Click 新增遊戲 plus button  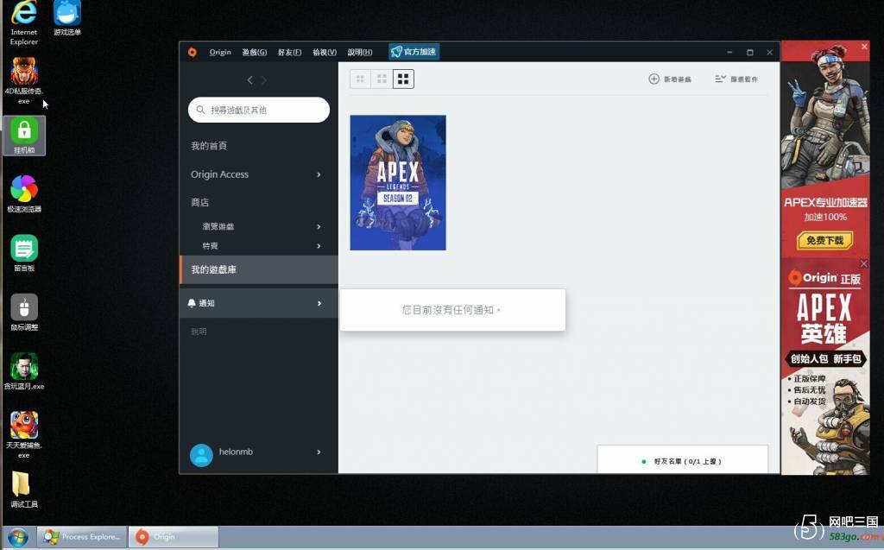(670, 79)
